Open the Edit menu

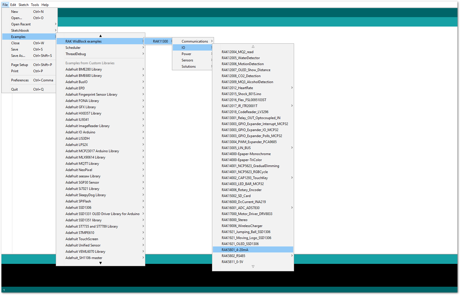(x=13, y=5)
